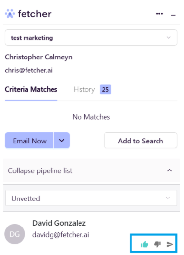
Task: Click the Christopher Calmeyn candidate name
Action: pyautogui.click(x=39, y=57)
